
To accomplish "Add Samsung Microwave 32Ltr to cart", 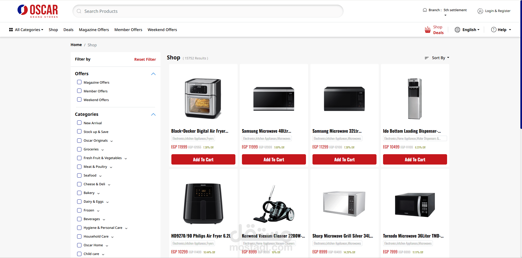I will point(344,159).
